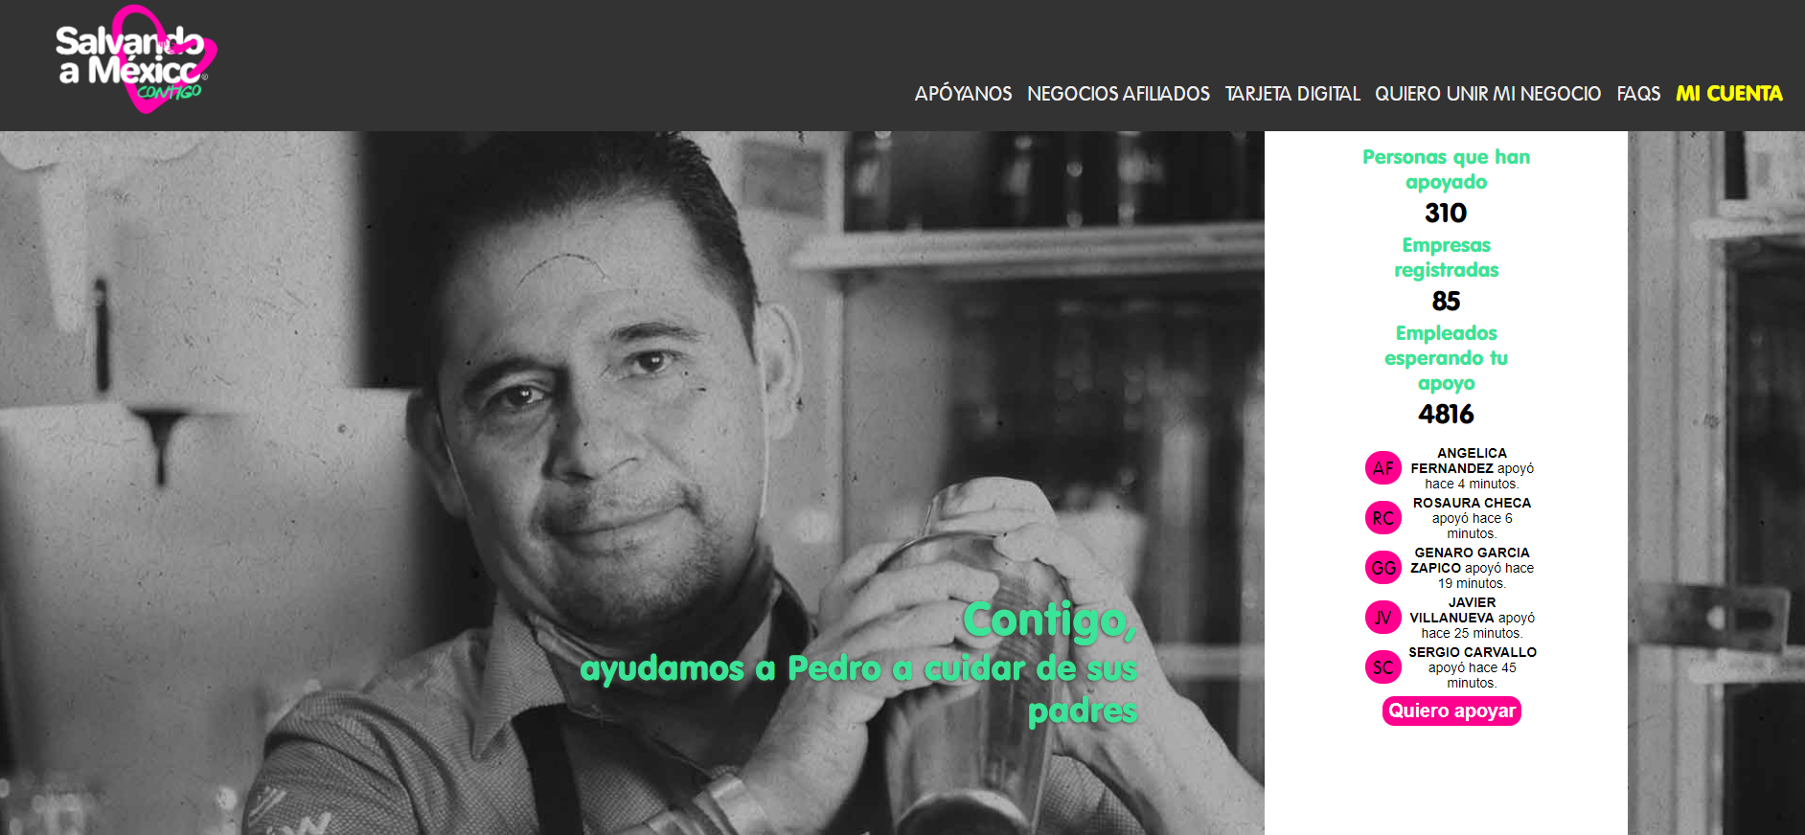Click the ANGELICA FERNANDEZ supporter name
The width and height of the screenshot is (1805, 835).
pos(1454,461)
